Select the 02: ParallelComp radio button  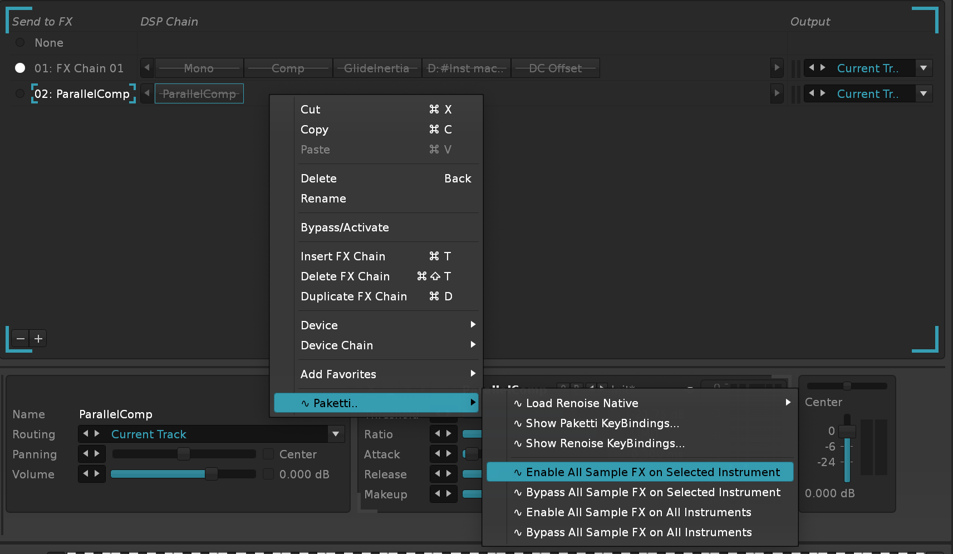click(x=20, y=94)
